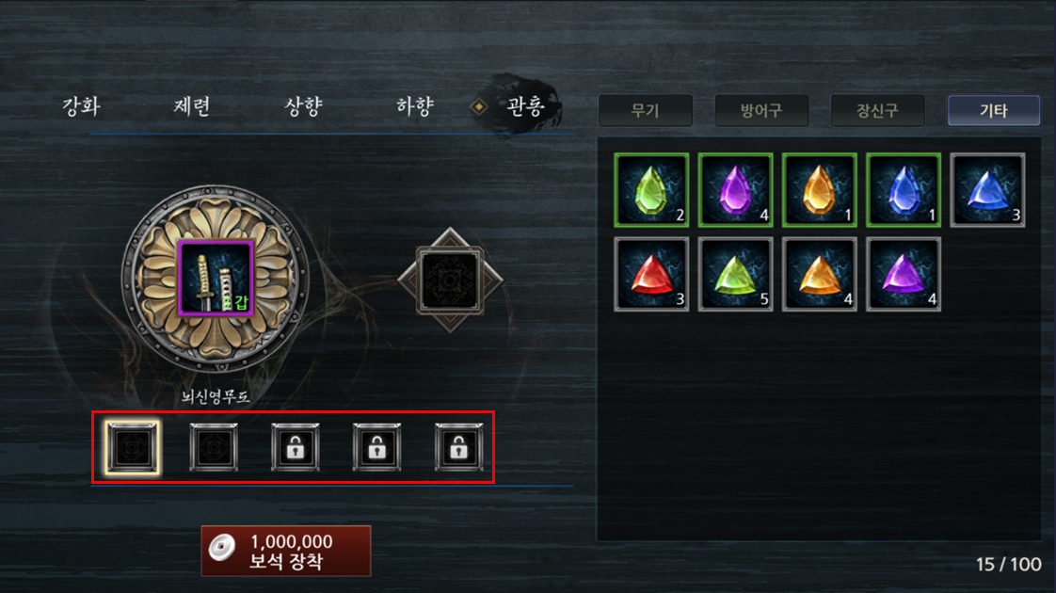Screen dimensions: 1056x593
Task: Select the blue triangle gem
Action: 987,190
